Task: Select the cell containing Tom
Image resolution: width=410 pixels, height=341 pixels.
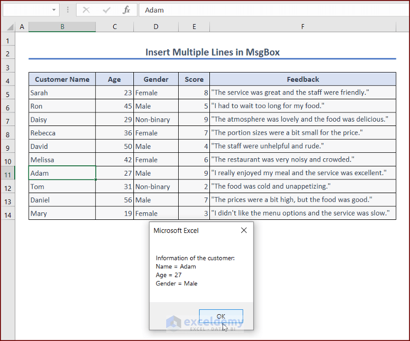Action: point(62,187)
